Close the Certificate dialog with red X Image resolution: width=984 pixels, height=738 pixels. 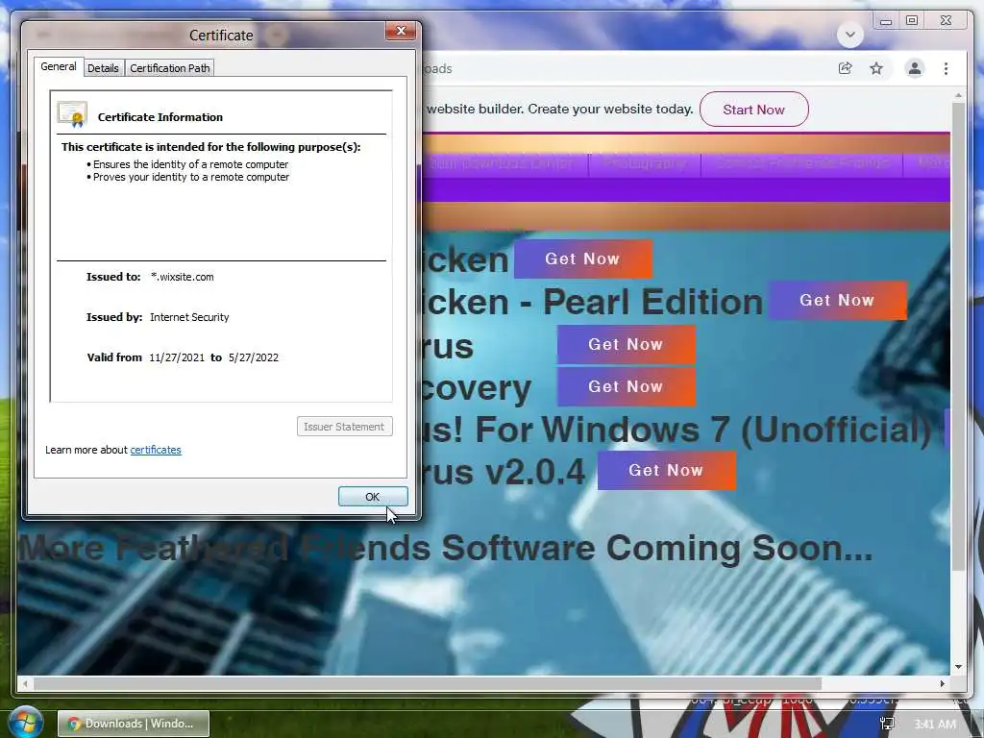point(401,31)
